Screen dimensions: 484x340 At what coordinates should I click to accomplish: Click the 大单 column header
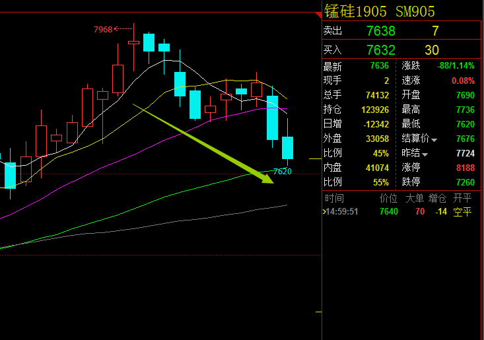[415, 198]
